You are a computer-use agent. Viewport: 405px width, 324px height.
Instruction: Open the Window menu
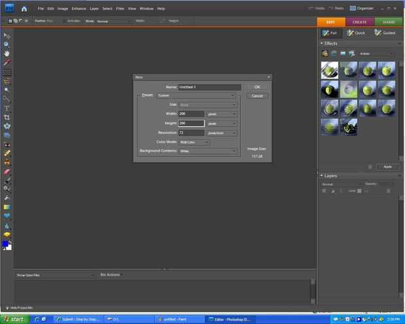point(146,8)
